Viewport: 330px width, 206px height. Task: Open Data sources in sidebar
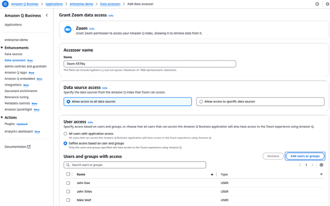13,54
